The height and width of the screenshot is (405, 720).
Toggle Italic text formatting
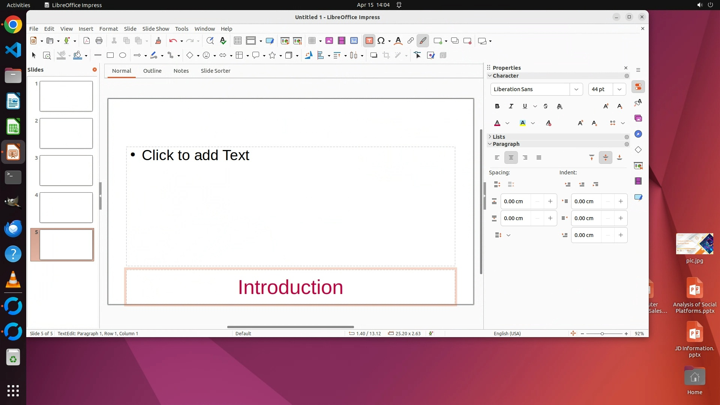point(511,106)
